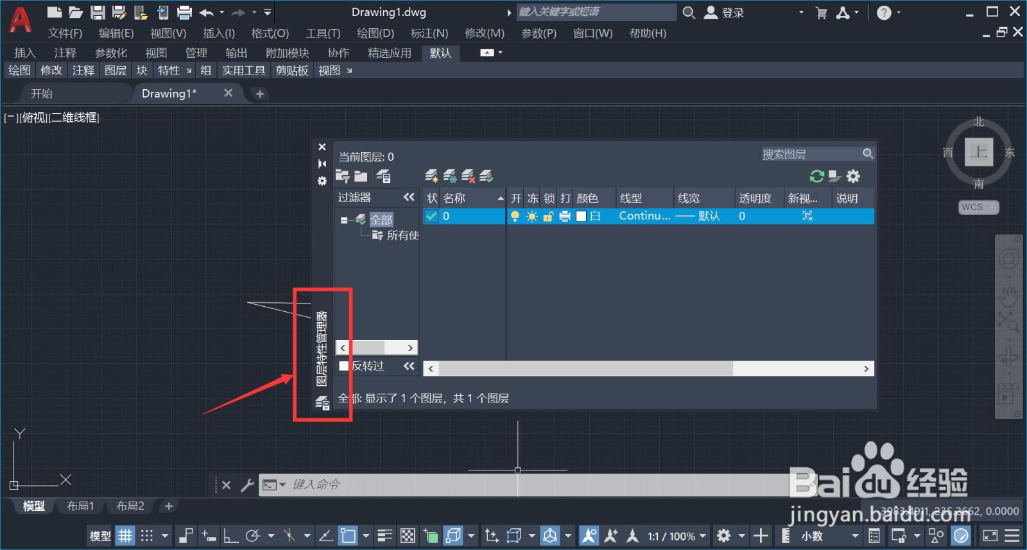Open the login 登录 dropdown
Image resolution: width=1027 pixels, height=550 pixels.
coord(800,12)
